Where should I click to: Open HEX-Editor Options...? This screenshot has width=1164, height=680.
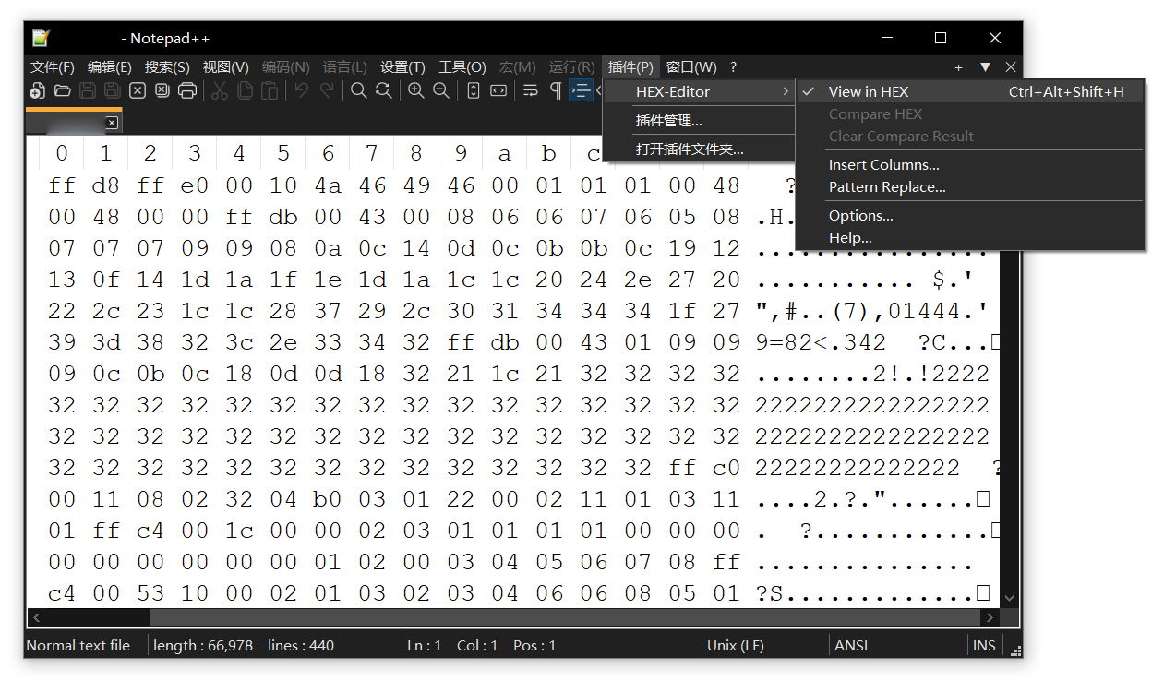point(861,216)
